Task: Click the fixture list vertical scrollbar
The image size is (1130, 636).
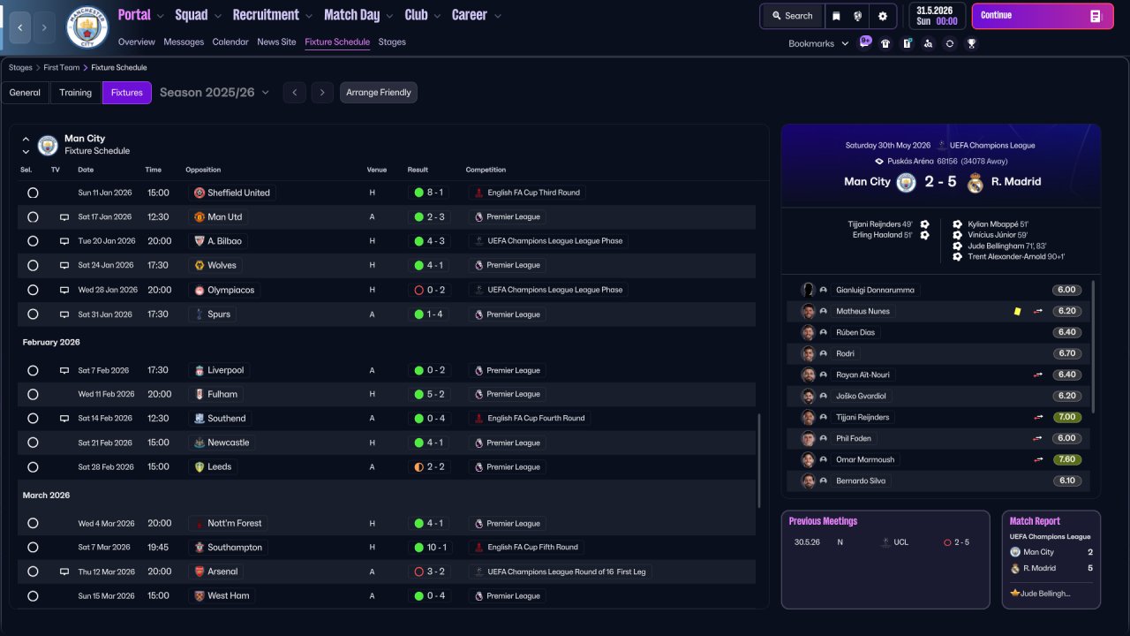Action: pyautogui.click(x=758, y=462)
